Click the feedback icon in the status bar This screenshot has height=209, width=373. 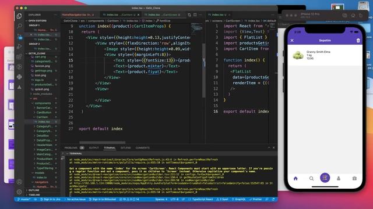pyautogui.click(x=267, y=199)
